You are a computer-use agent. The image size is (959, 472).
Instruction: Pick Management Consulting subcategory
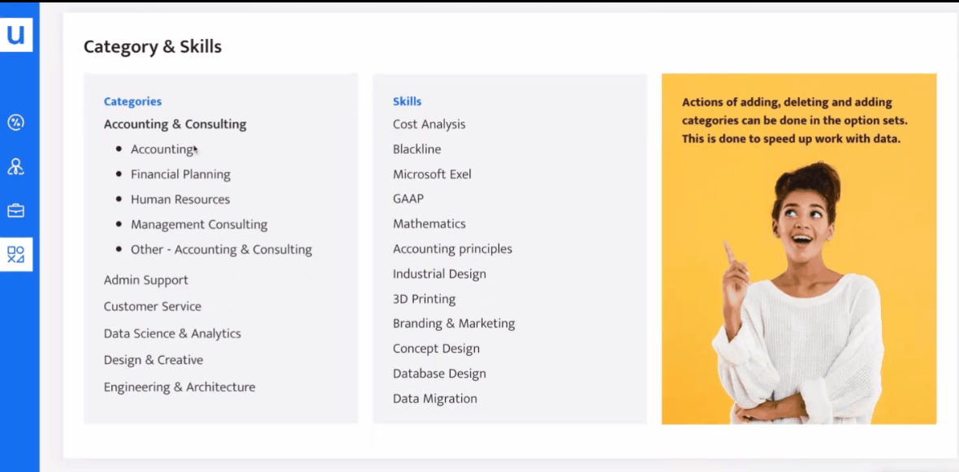[x=199, y=225]
